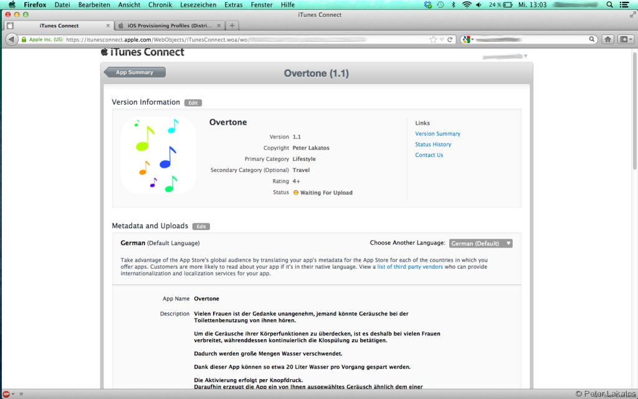Close the iOS Provisioning Profiles tab
The image size is (638, 399).
tap(219, 25)
